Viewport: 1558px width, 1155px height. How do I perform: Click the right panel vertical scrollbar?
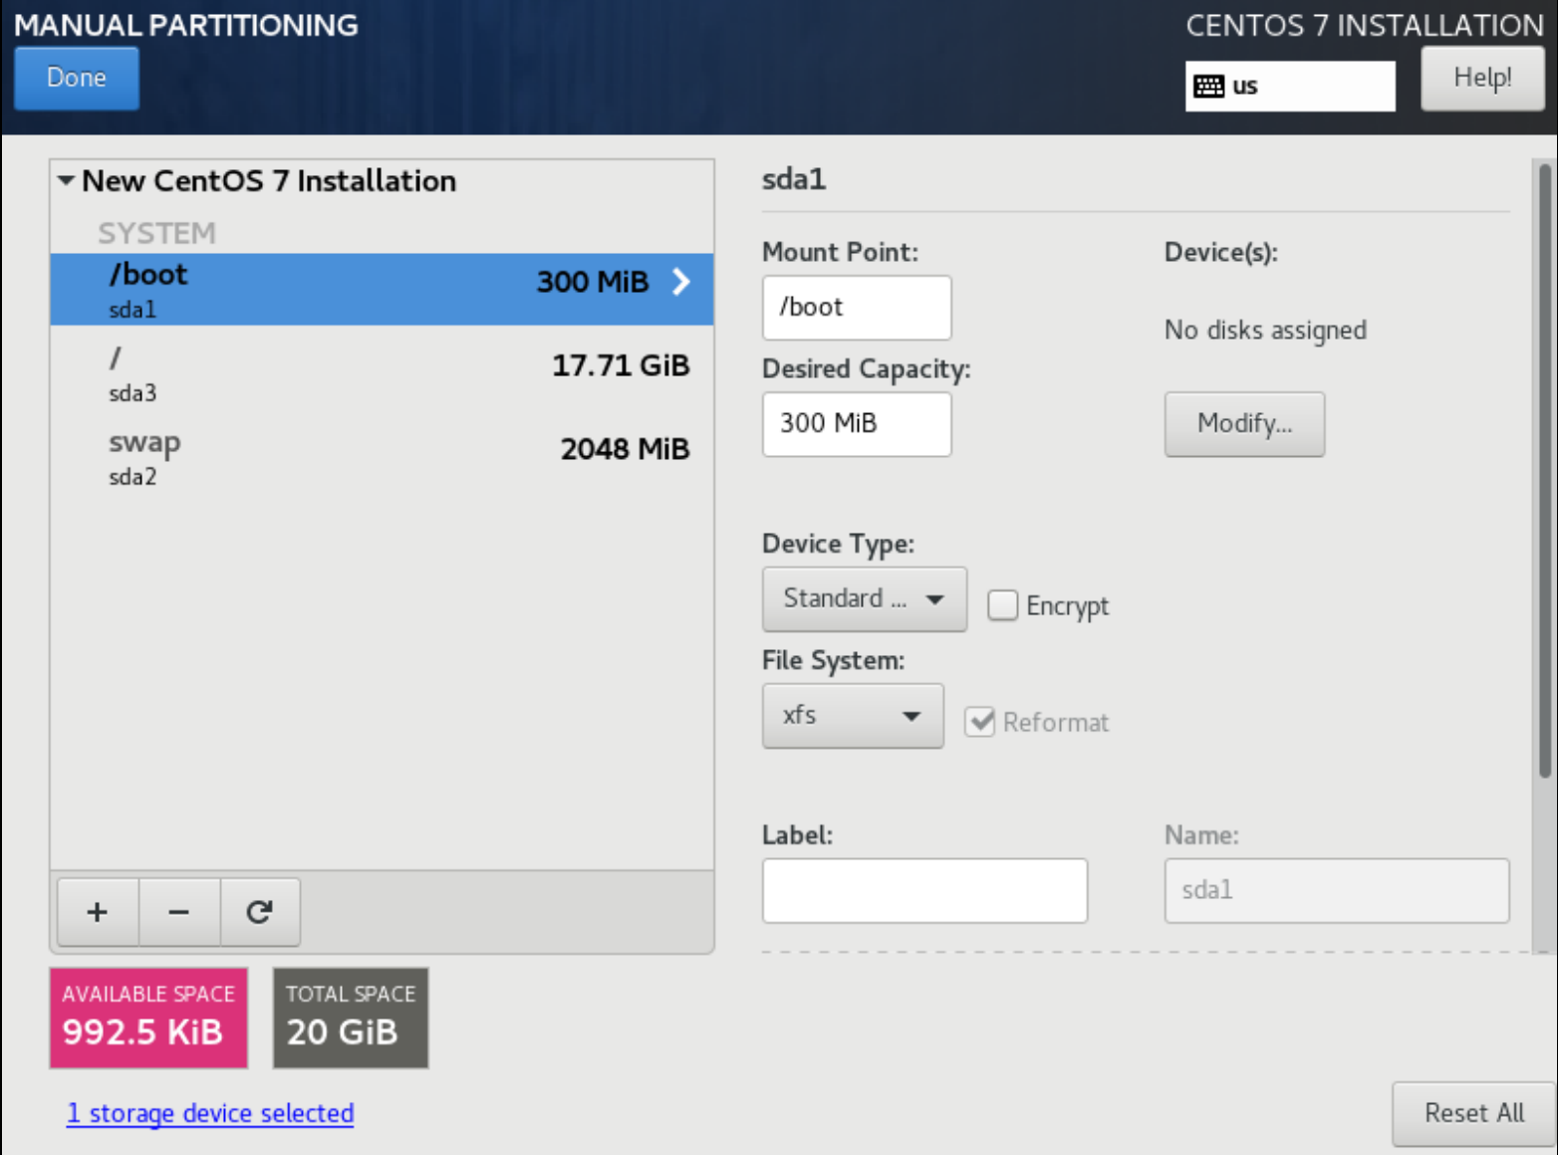(x=1545, y=470)
